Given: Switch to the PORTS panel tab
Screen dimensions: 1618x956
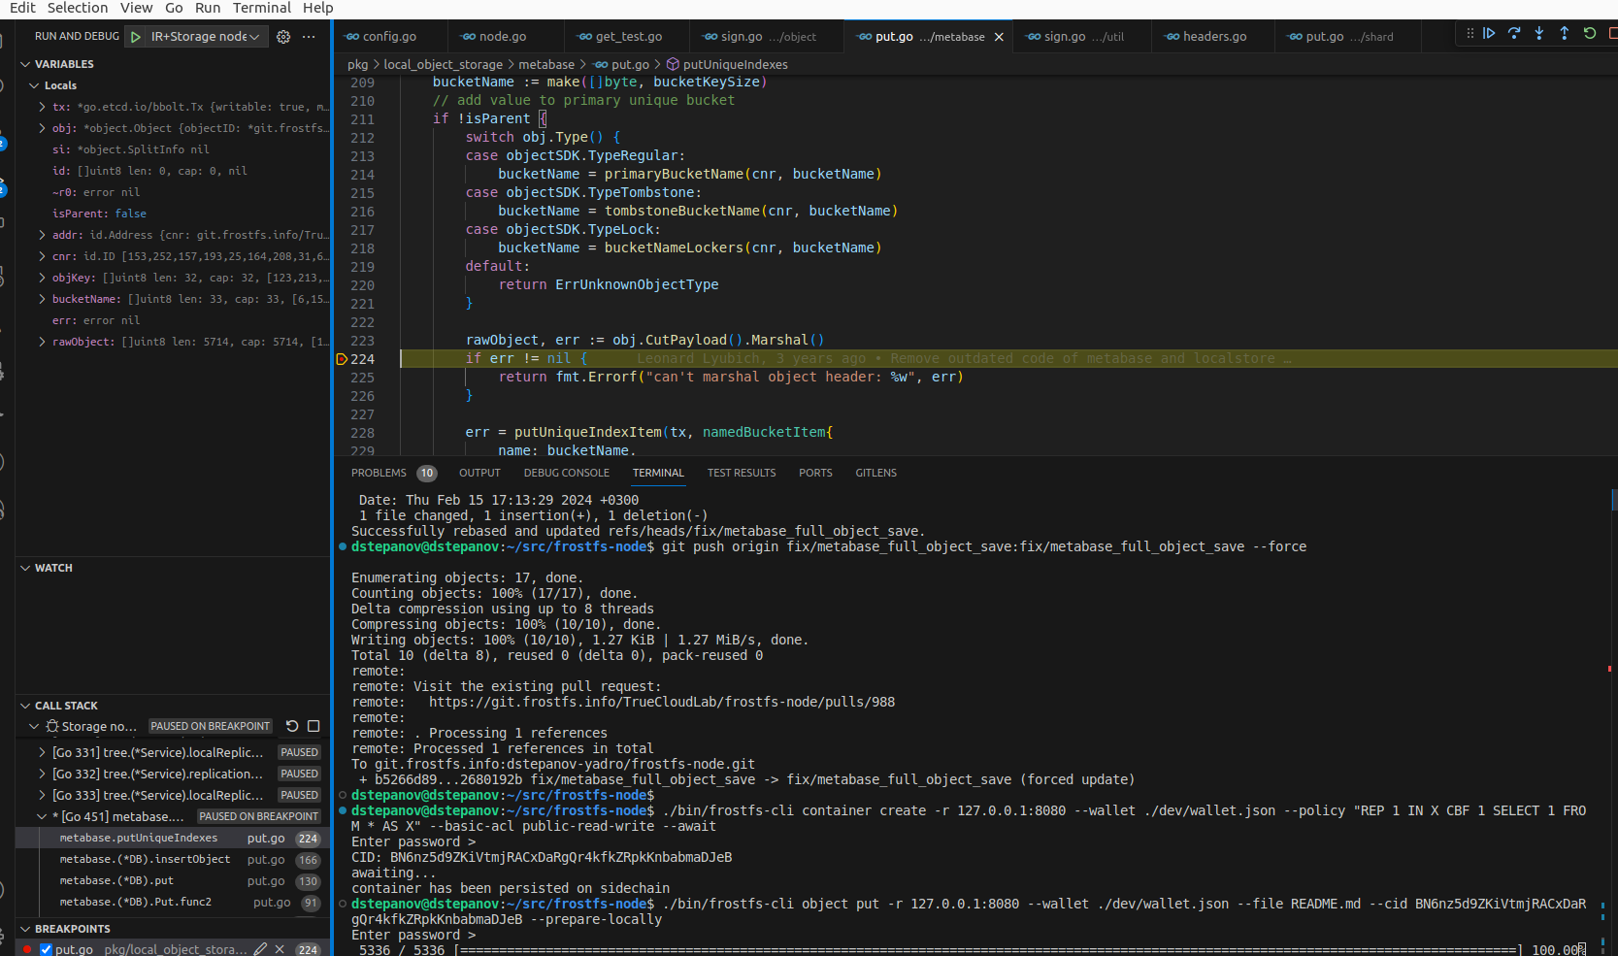Looking at the screenshot, I should point(815,473).
